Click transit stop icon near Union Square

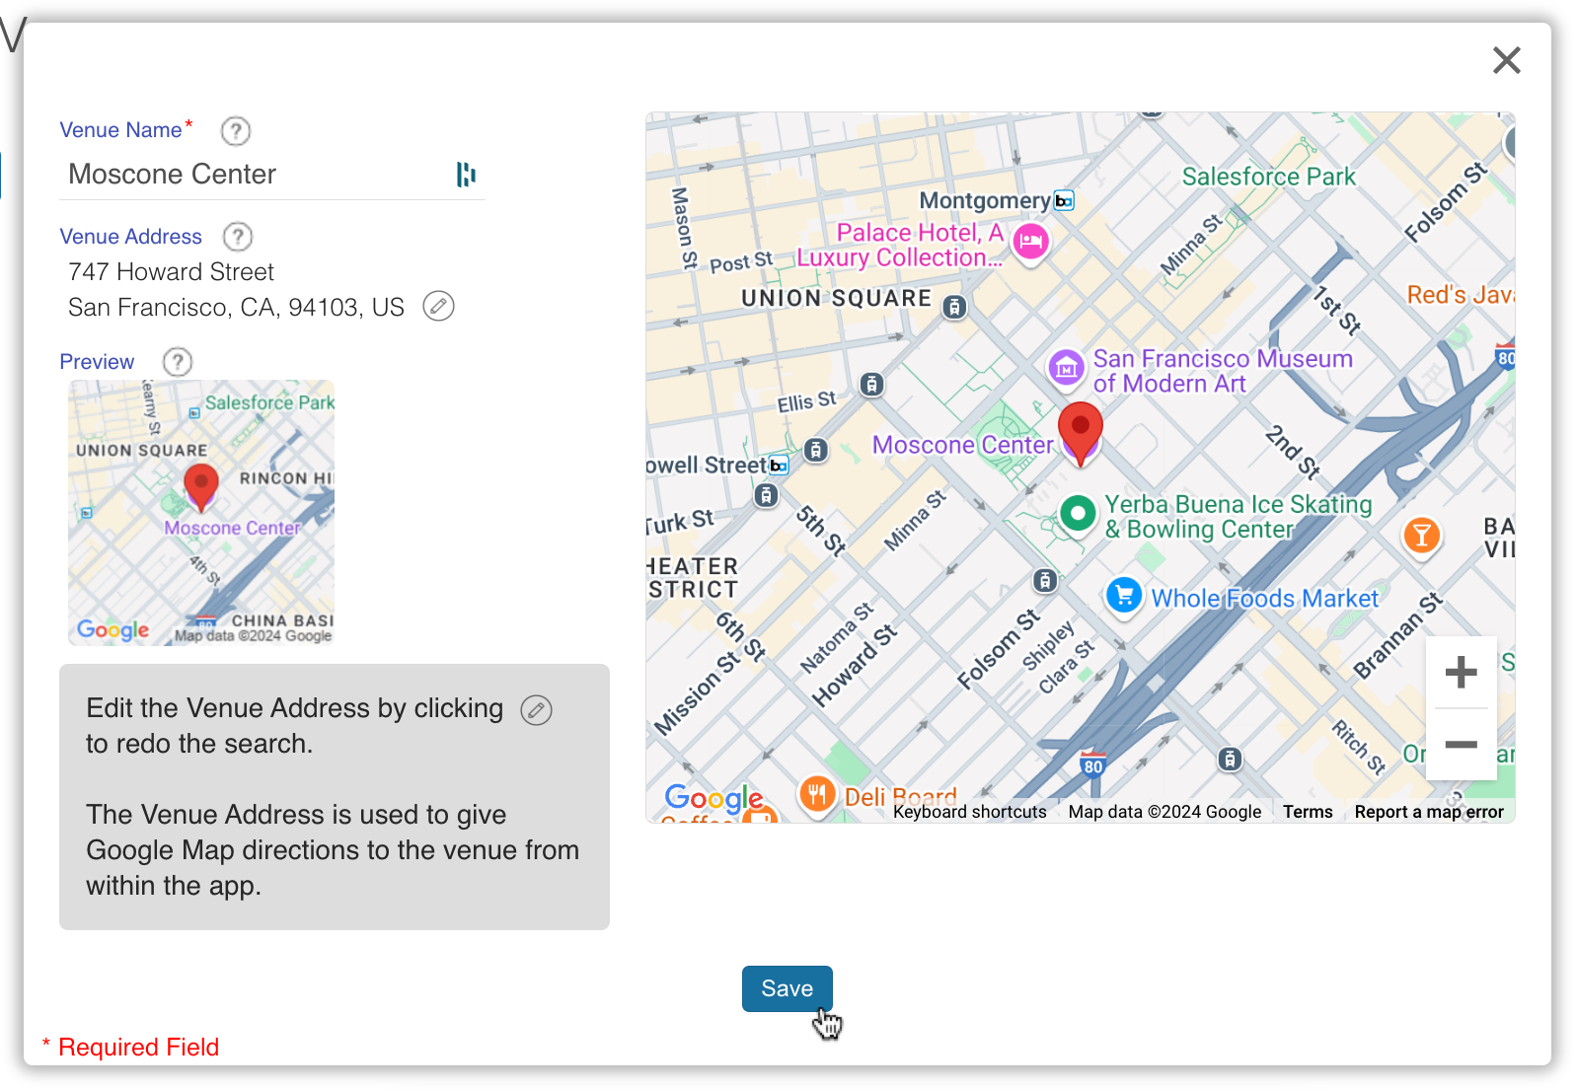tap(953, 307)
